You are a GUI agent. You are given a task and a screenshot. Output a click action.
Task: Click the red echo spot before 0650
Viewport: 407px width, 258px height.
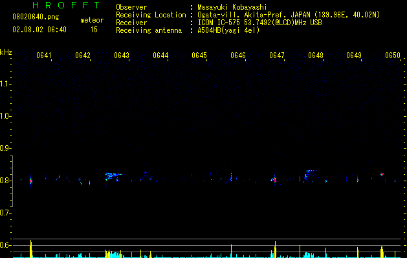tap(382, 174)
